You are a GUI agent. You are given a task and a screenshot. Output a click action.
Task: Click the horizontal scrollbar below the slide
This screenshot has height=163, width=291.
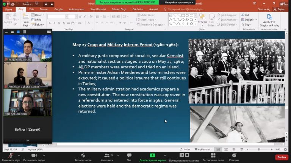click(x=171, y=145)
